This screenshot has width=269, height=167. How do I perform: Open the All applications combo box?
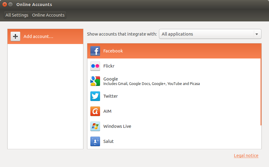click(210, 34)
